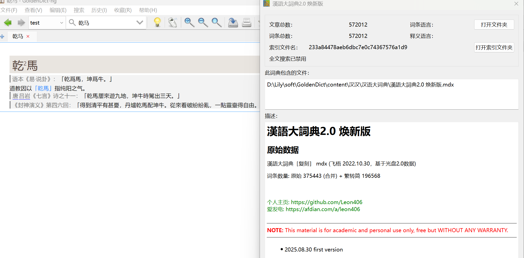The image size is (524, 258).
Task: Click the 文章总数 value 572012
Action: 358,25
